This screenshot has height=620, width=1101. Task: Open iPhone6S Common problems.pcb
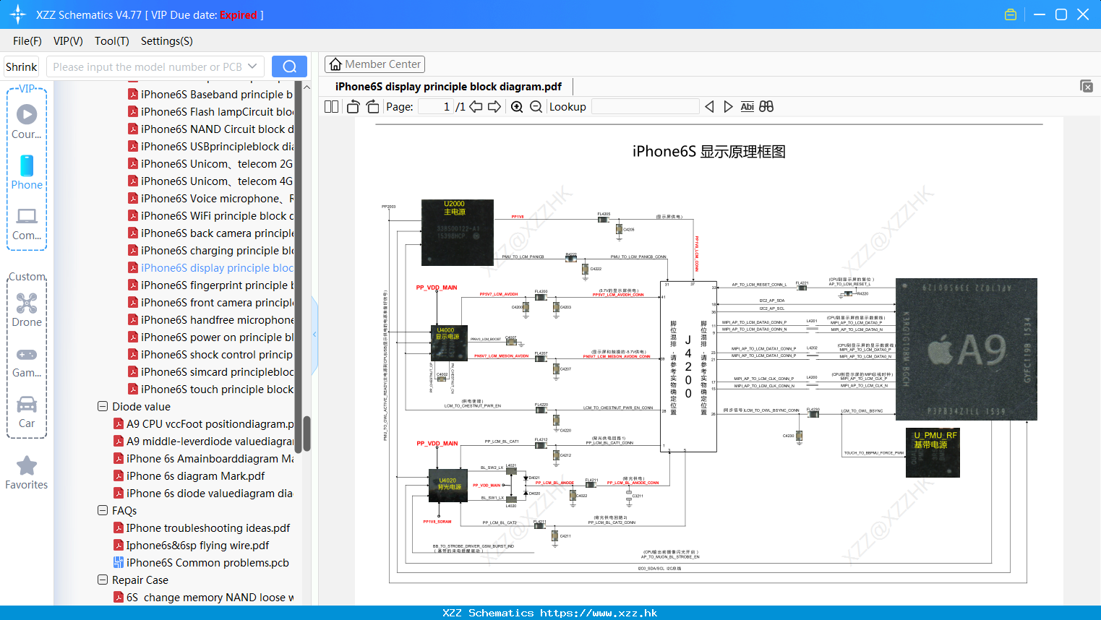(x=201, y=562)
